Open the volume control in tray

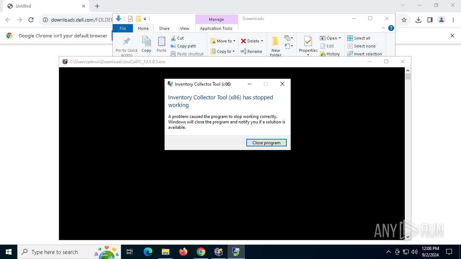point(415,252)
